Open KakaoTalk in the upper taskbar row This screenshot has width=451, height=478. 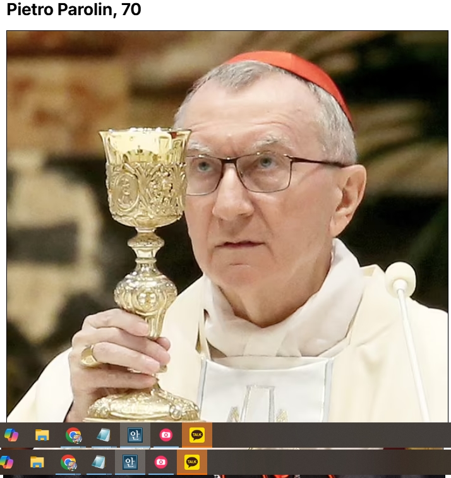coord(197,435)
